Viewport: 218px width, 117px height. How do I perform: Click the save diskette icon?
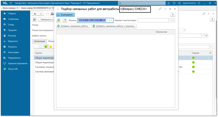click(x=35, y=19)
